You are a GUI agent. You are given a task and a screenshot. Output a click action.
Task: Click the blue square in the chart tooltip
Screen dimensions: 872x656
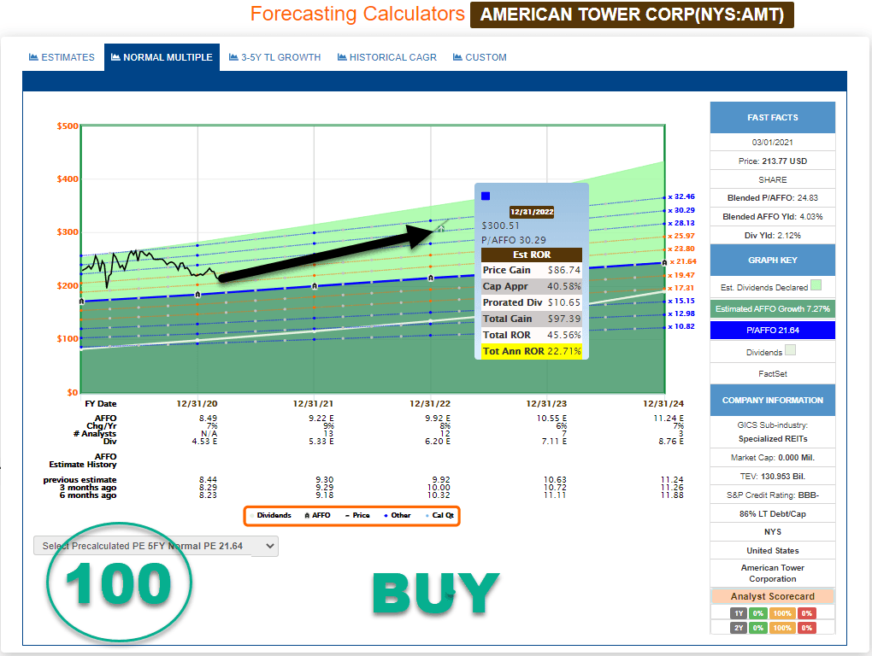[486, 196]
